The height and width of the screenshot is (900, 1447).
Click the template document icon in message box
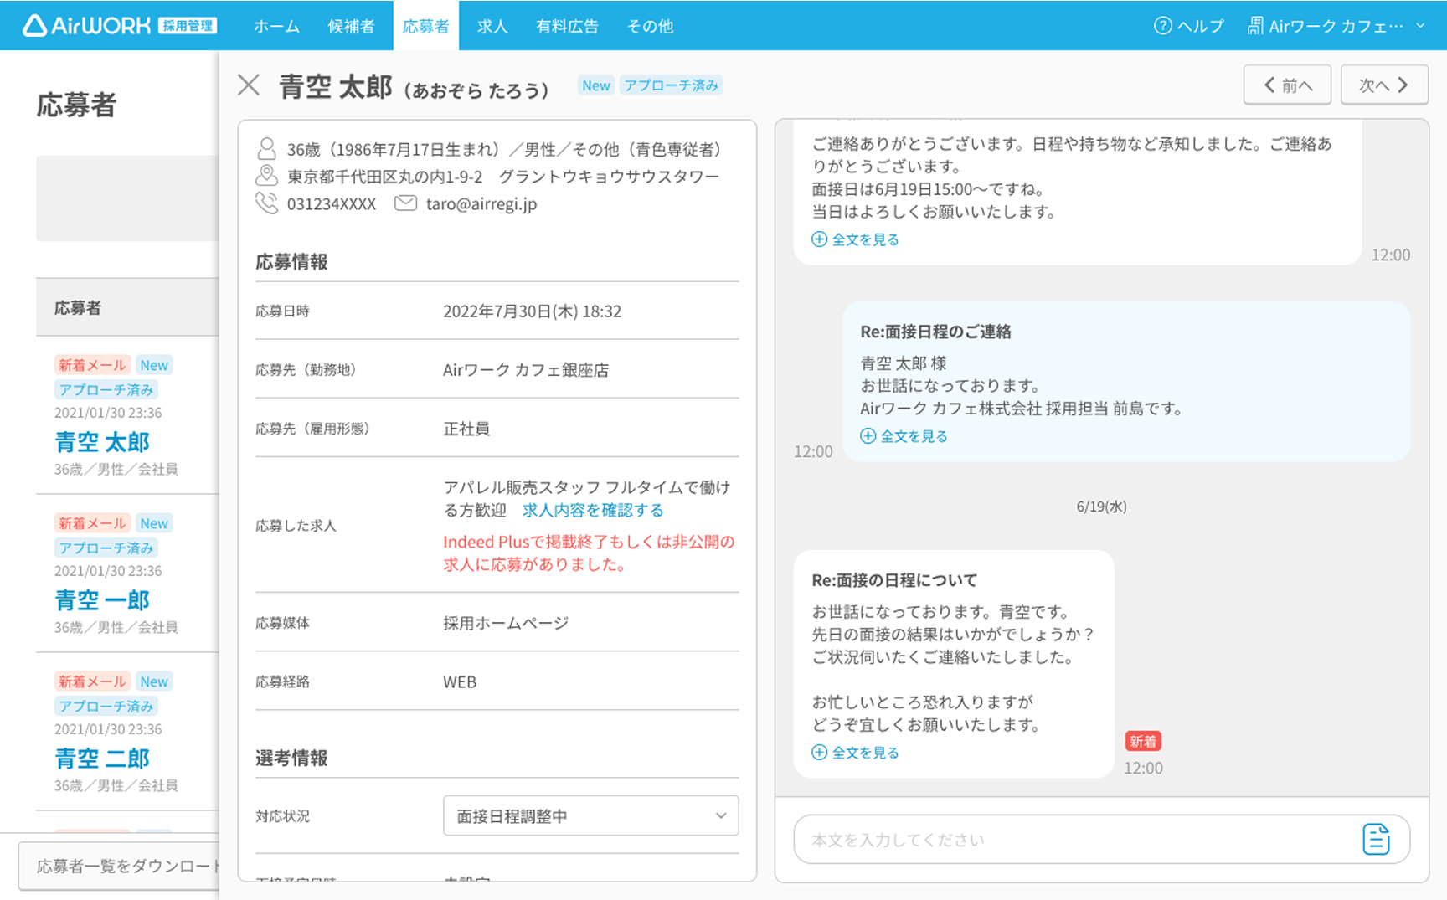1376,839
